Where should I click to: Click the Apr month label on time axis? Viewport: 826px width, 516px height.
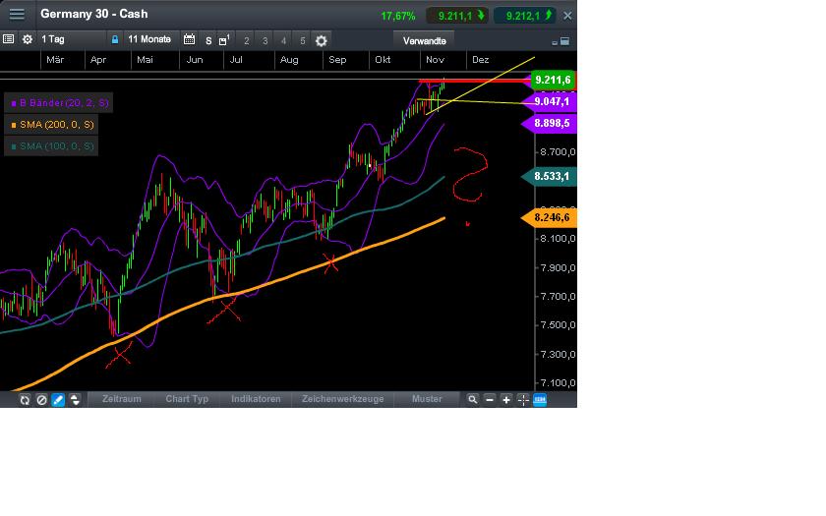point(98,60)
